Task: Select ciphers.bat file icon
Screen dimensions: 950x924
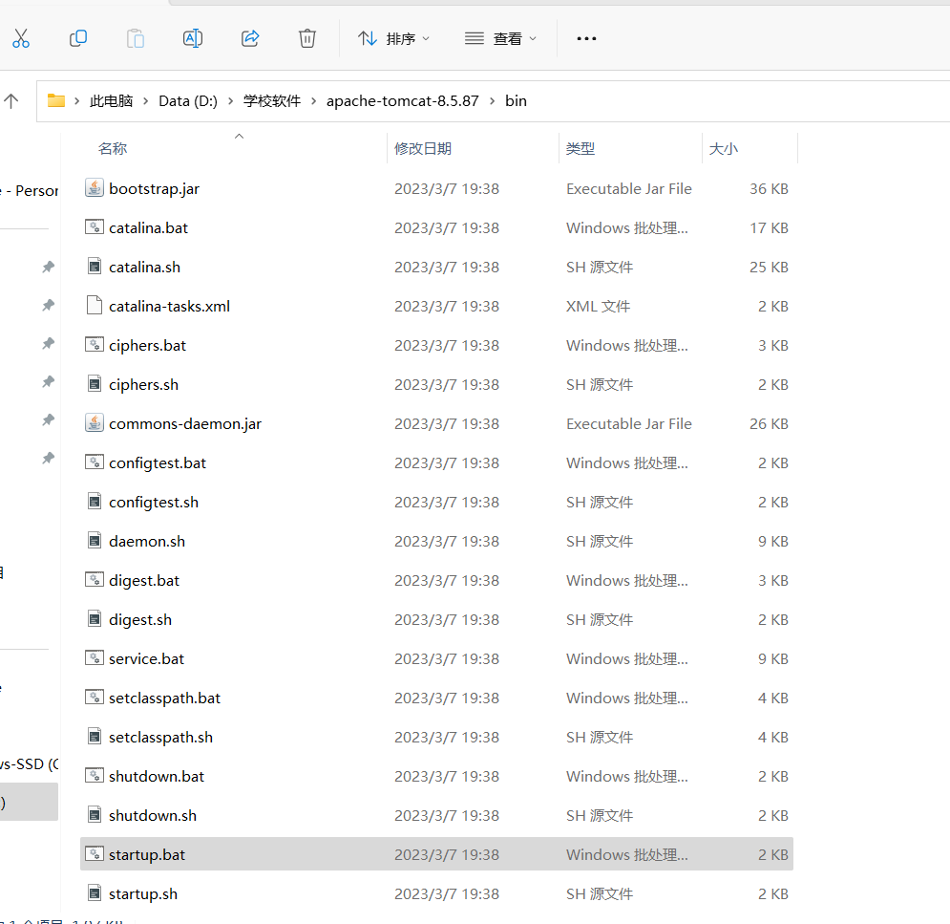Action: [x=94, y=345]
